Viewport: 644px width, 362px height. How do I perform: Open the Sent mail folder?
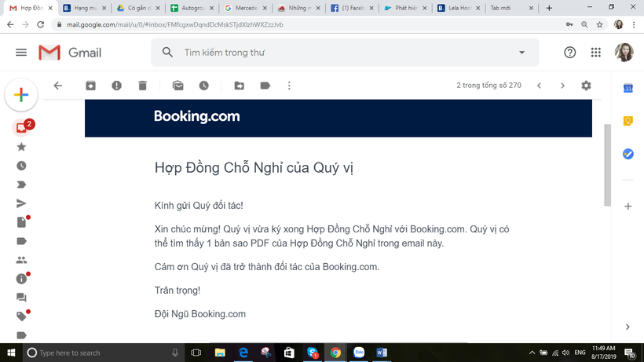pyautogui.click(x=21, y=203)
